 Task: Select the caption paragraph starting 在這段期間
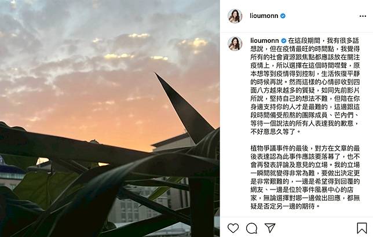click(x=305, y=86)
